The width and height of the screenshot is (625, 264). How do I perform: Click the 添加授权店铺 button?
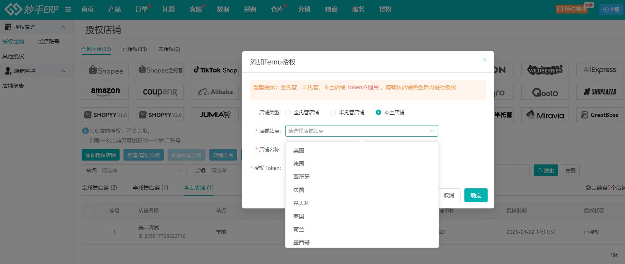pyautogui.click(x=101, y=155)
